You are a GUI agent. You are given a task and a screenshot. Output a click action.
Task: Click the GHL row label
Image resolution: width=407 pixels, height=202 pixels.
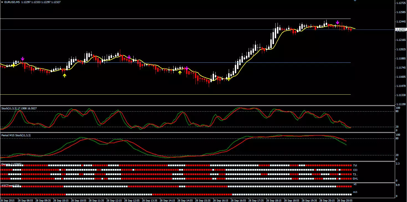coord(355,179)
